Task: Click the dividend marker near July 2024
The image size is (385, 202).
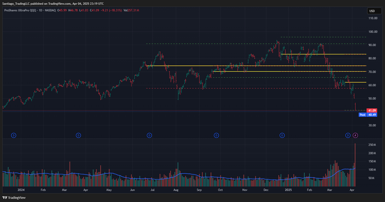Action: click(149, 135)
